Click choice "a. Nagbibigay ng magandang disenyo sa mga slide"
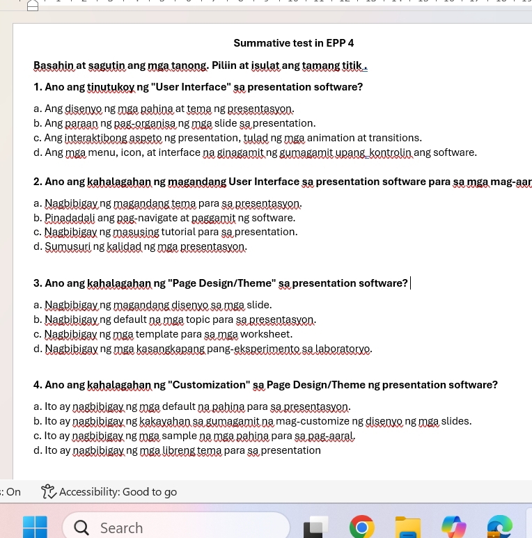The width and height of the screenshot is (532, 538). [152, 305]
